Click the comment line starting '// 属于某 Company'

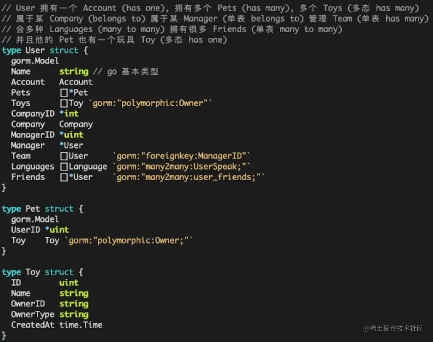(215, 19)
